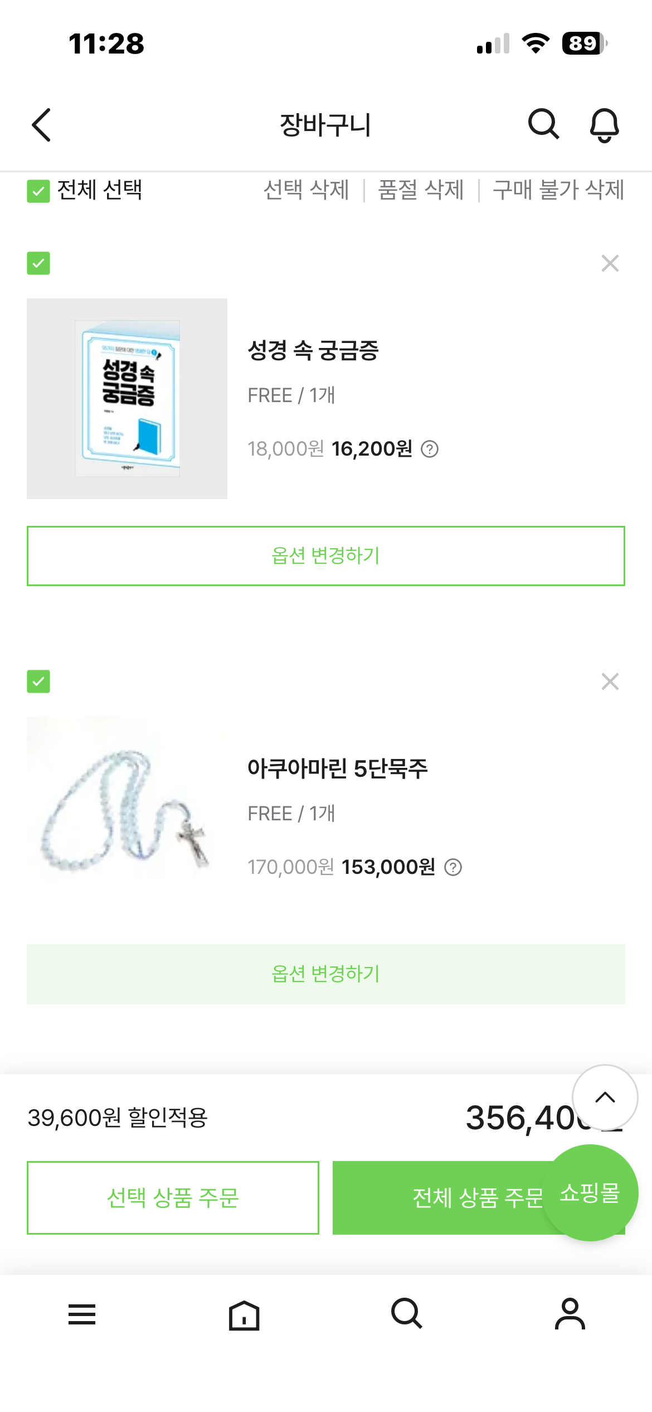This screenshot has width=652, height=1412.
Task: Open the 성경 속 궁금증 book thumbnail
Action: [127, 399]
